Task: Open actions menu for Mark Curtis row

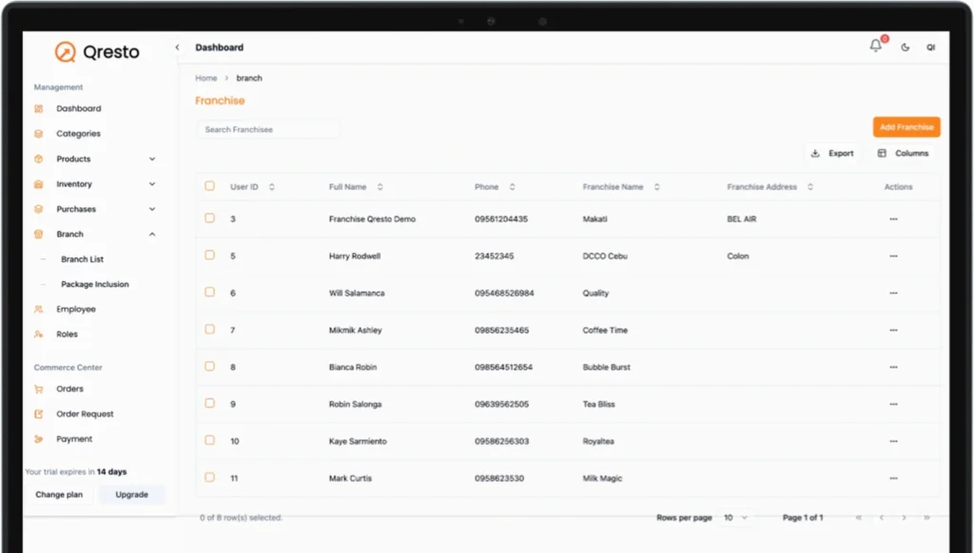Action: pos(892,479)
